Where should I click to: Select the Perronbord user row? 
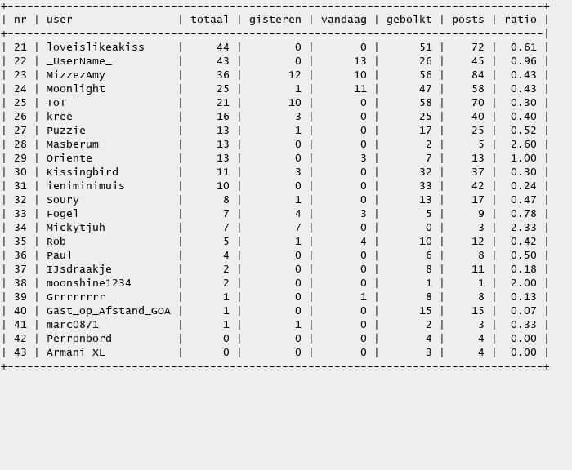79,339
